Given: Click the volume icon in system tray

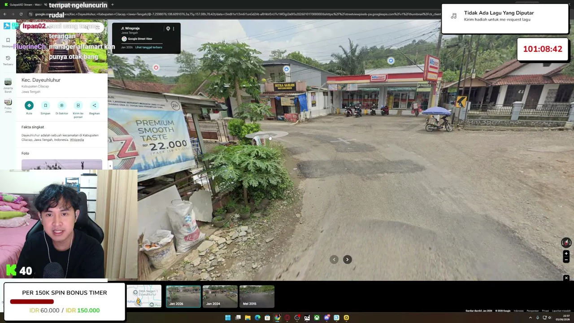Looking at the screenshot, I should click(550, 318).
